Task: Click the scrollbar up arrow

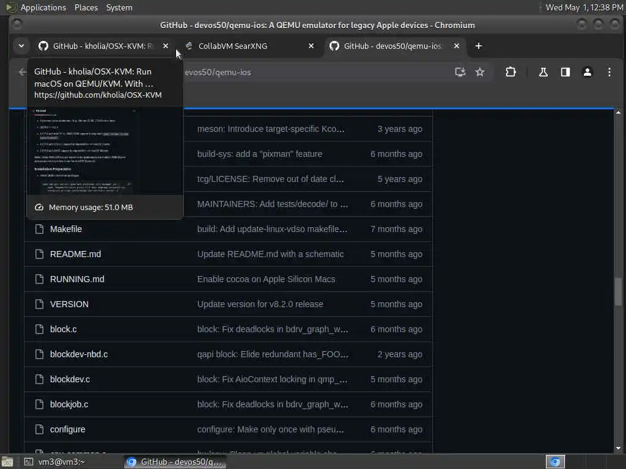Action: pos(618,113)
